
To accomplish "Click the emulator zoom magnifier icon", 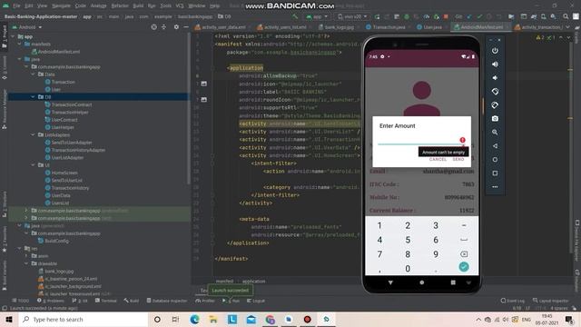I will tap(495, 133).
